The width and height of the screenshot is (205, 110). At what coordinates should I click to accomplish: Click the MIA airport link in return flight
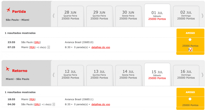click(32, 99)
